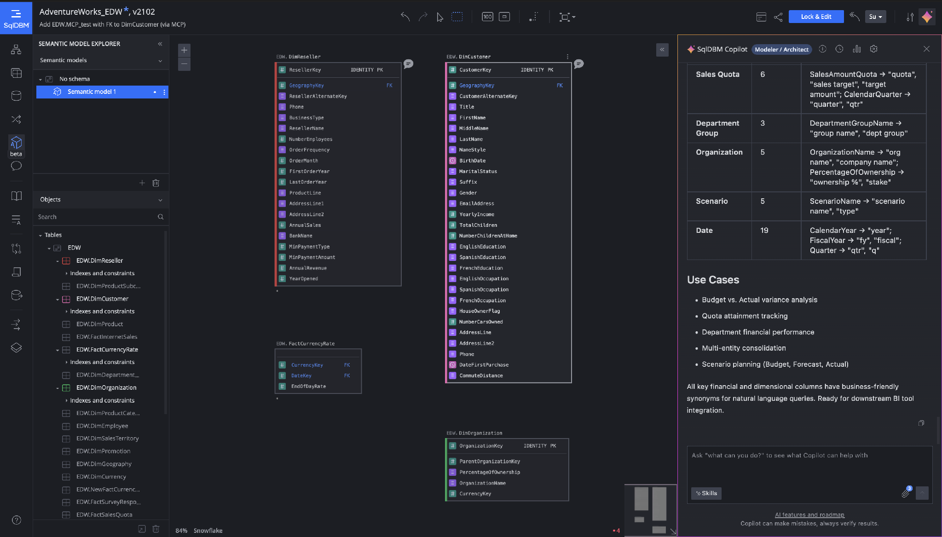Open the comment bubble on DimReseller table

coord(408,64)
